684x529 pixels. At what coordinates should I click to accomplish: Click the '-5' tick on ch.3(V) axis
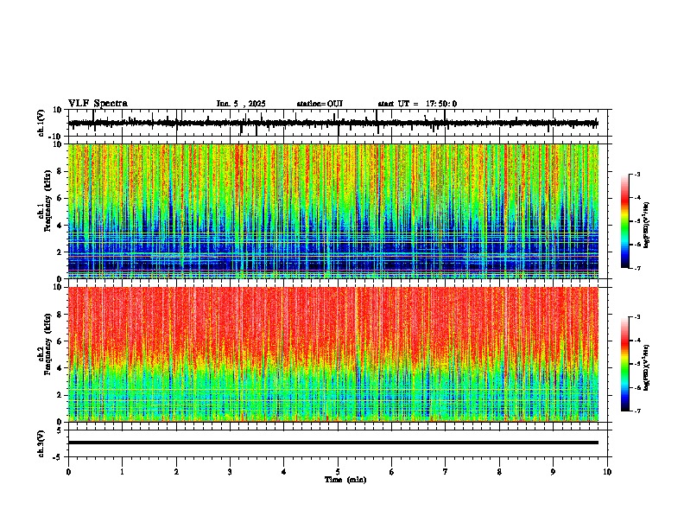[58, 457]
